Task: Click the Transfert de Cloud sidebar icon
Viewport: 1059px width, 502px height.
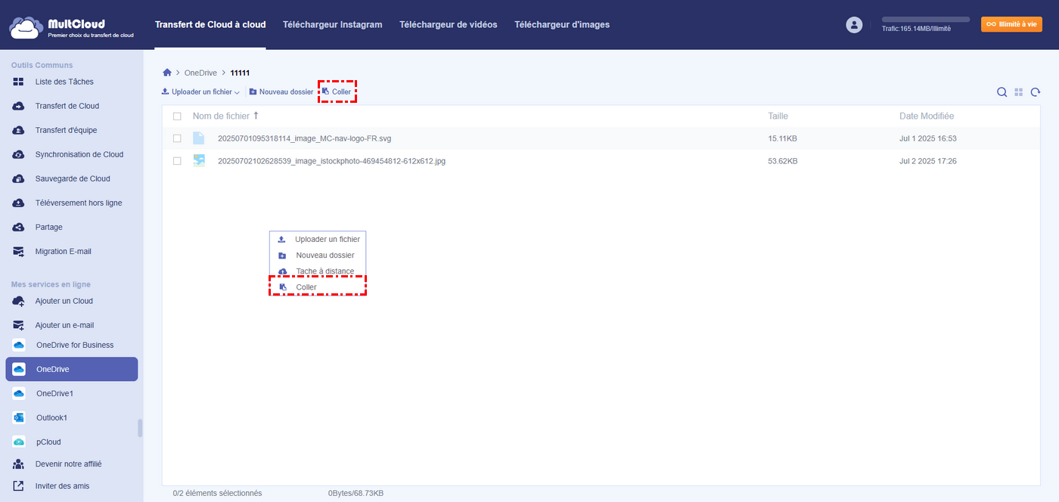Action: (18, 106)
